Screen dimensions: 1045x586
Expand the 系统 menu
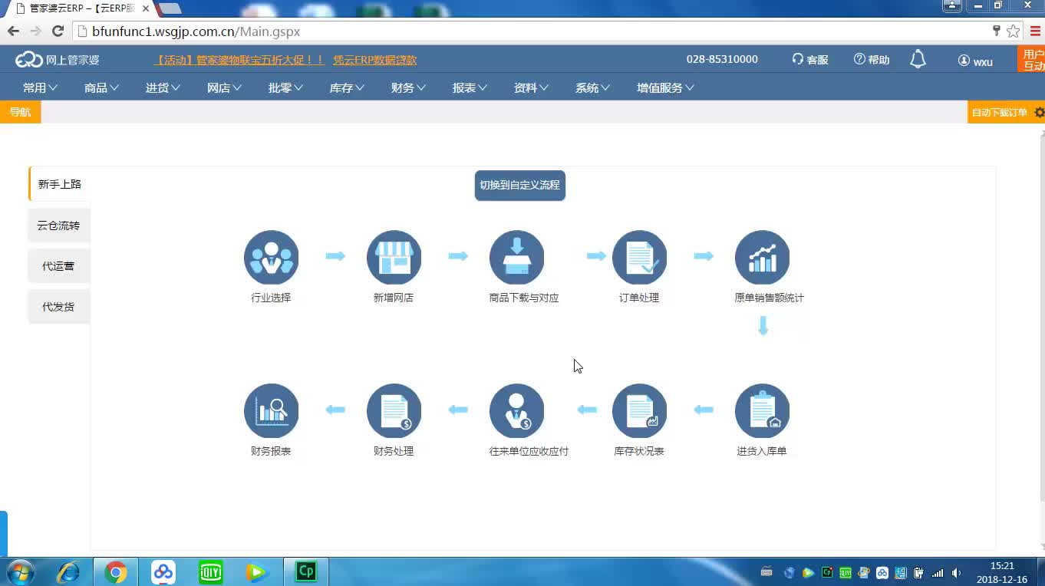point(592,87)
